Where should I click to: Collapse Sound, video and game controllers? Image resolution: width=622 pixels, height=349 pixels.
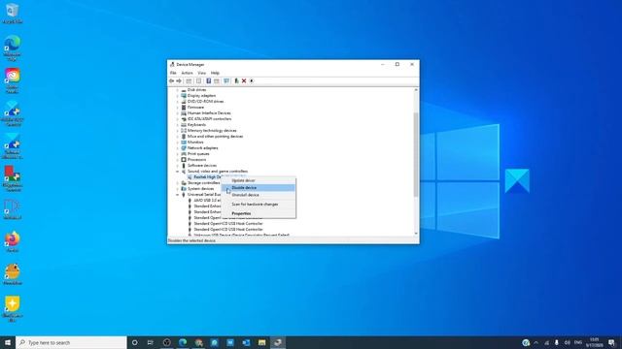pyautogui.click(x=177, y=172)
